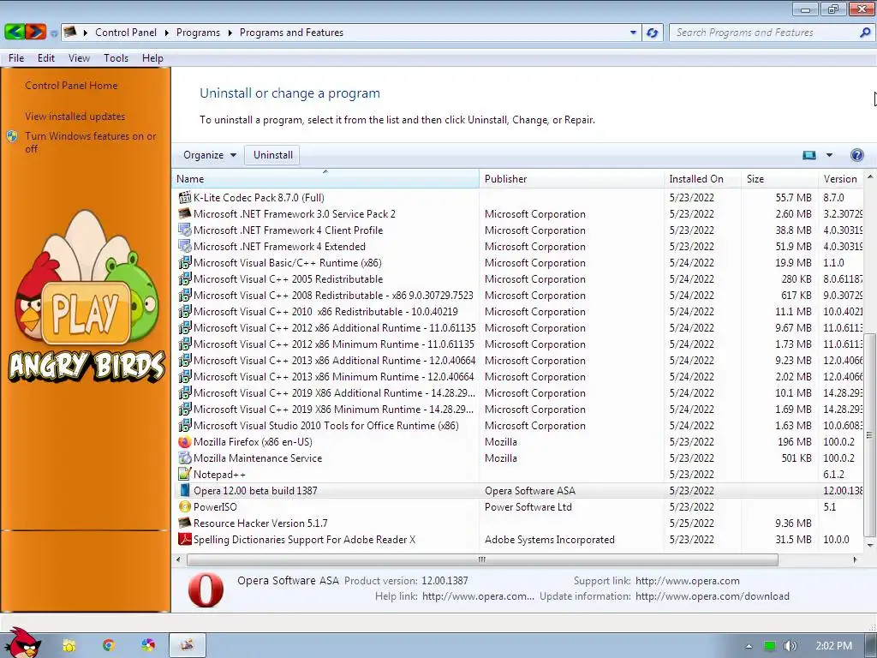Click the 2:02 PM taskbar clock

click(x=833, y=646)
